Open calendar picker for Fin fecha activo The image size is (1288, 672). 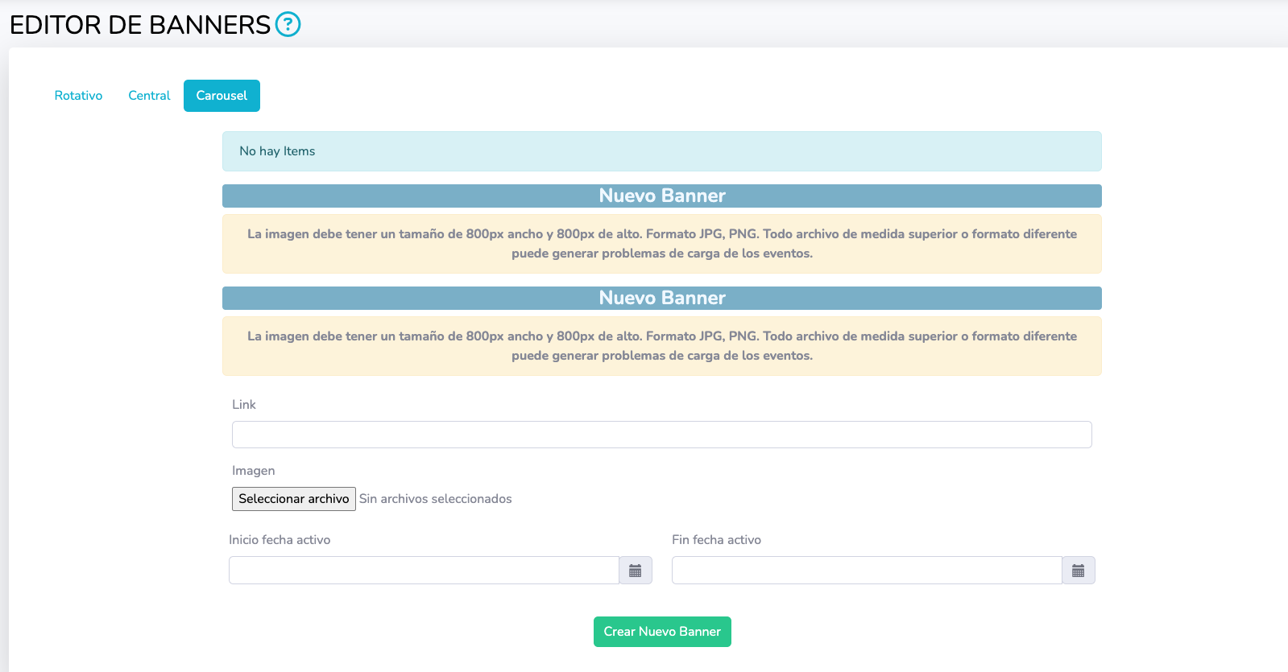coord(1078,571)
